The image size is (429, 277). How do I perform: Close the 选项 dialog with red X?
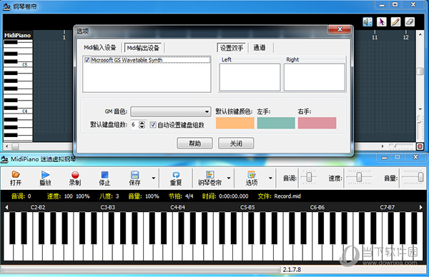[x=340, y=29]
